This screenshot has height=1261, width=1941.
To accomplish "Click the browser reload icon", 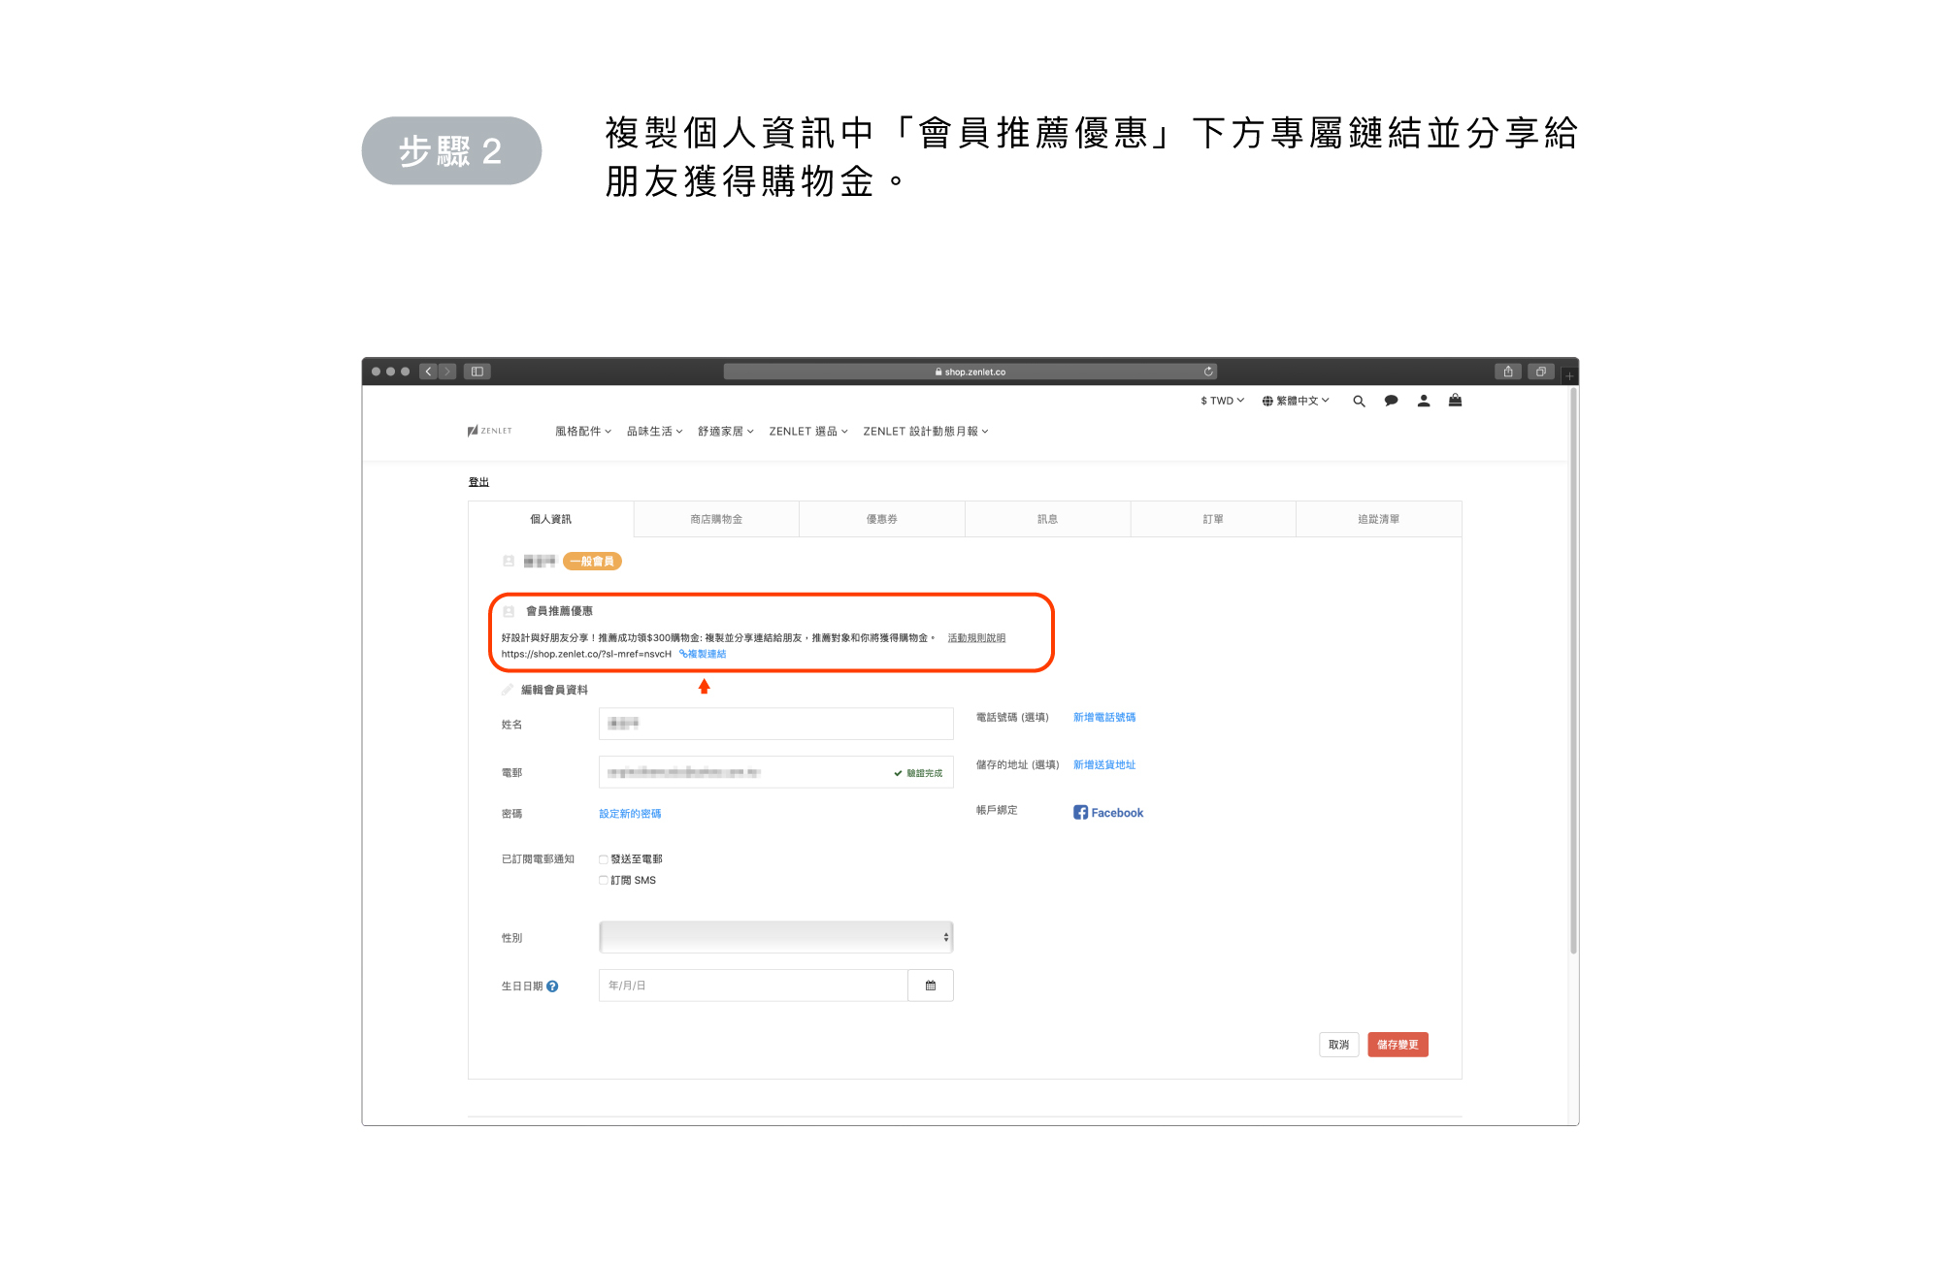I will click(x=1208, y=372).
